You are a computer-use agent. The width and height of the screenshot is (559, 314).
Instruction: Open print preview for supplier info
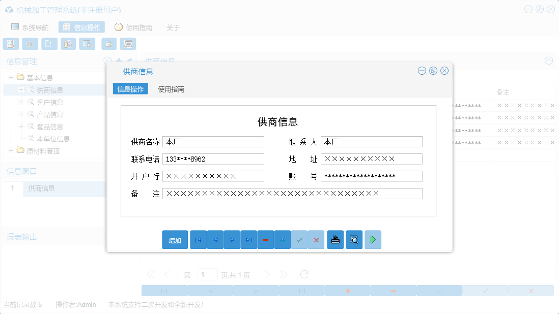coord(354,239)
